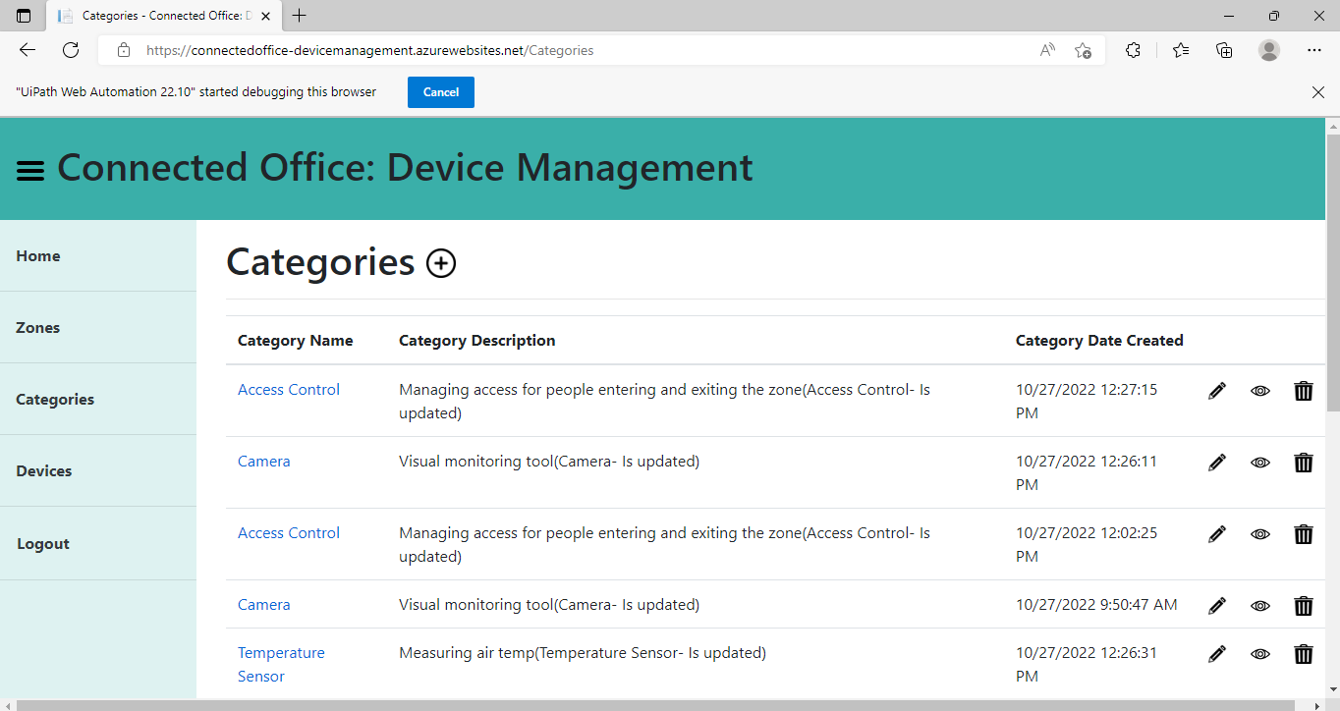Screen dimensions: 1340x711
Task: Click Logout in the sidebar
Action: click(x=98, y=543)
